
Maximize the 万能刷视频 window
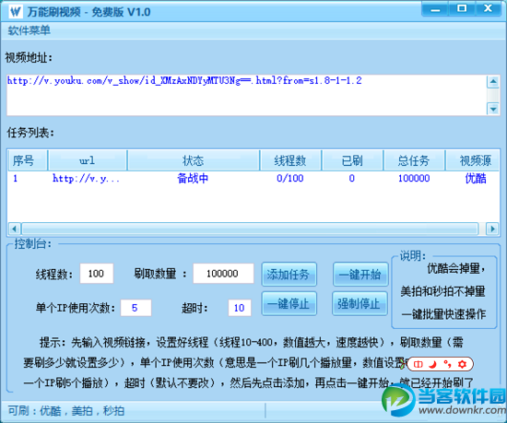pyautogui.click(x=462, y=8)
